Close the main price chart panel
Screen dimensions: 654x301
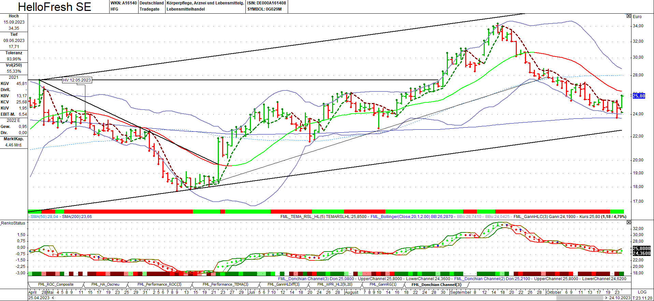(x=629, y=16)
